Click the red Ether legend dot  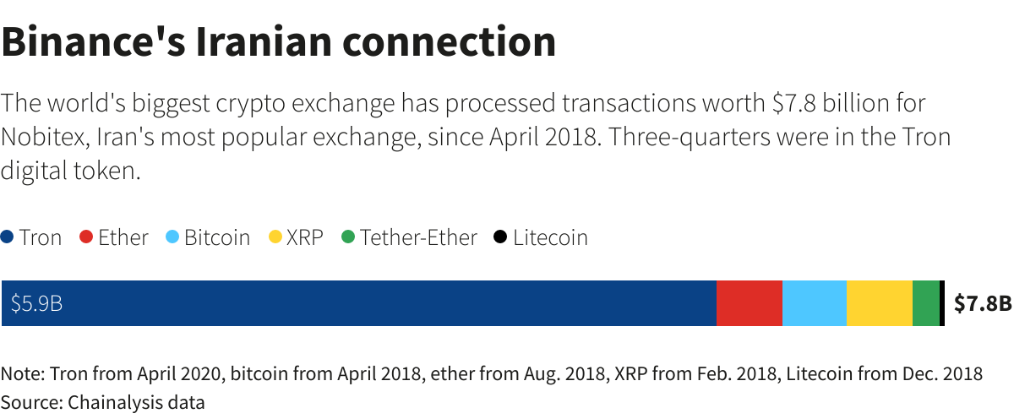85,237
